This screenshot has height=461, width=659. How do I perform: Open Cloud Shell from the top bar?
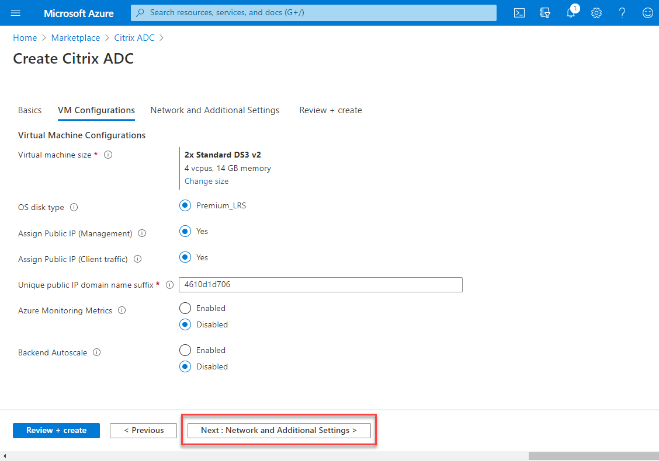(x=519, y=13)
